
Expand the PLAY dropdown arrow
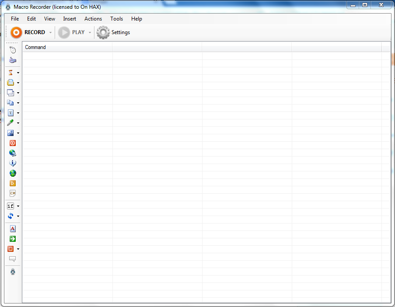click(x=90, y=32)
